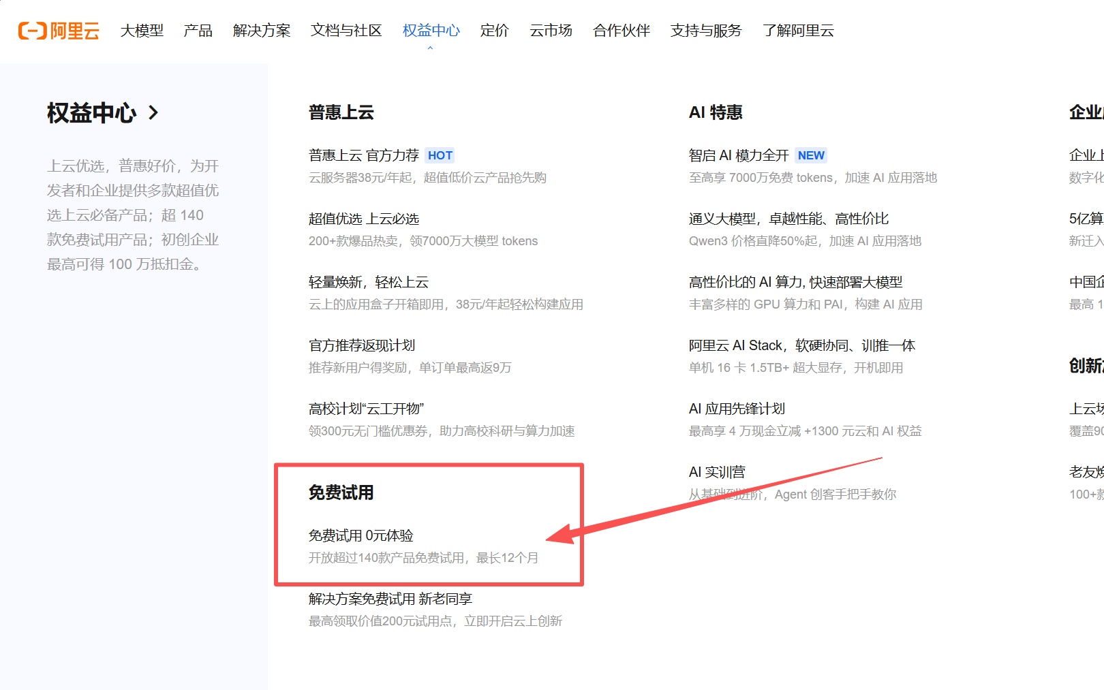This screenshot has width=1104, height=690.
Task: Open the 产品 menu
Action: [198, 31]
